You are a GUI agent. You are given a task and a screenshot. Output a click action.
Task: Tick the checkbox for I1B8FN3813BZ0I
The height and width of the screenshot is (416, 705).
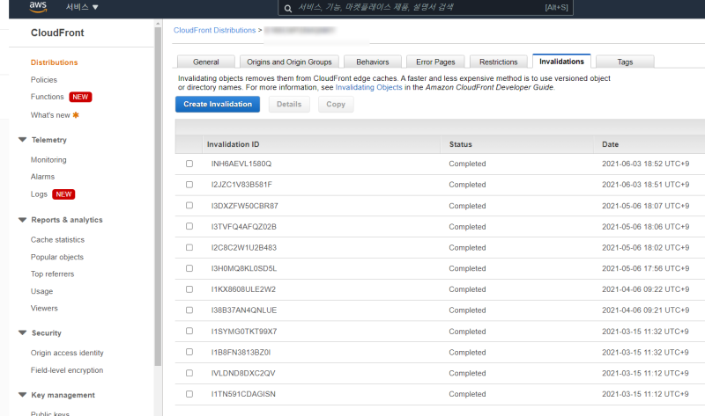pos(189,353)
